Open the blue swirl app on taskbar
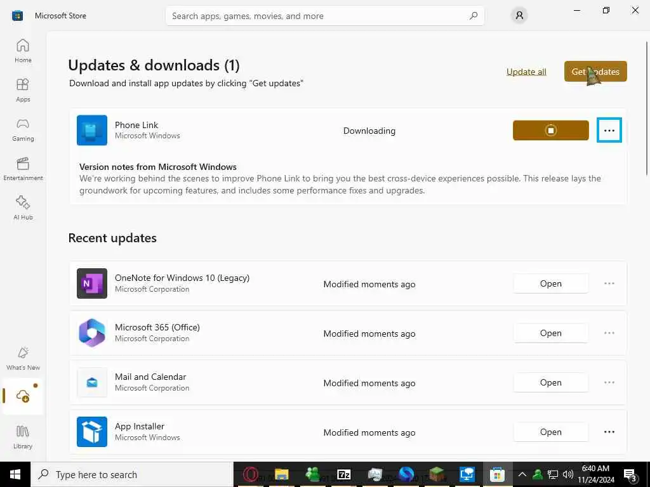 coord(406,474)
